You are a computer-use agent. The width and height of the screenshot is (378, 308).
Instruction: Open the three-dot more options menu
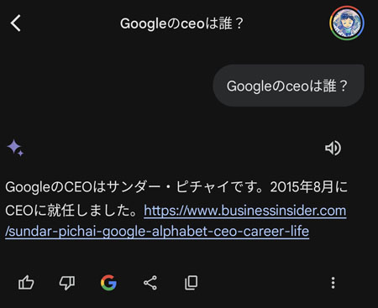tap(333, 283)
